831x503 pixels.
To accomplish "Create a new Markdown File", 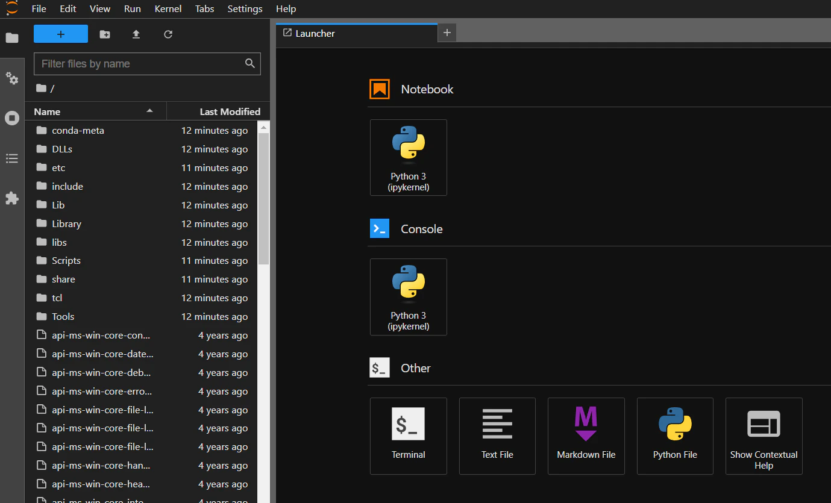I will click(x=586, y=436).
